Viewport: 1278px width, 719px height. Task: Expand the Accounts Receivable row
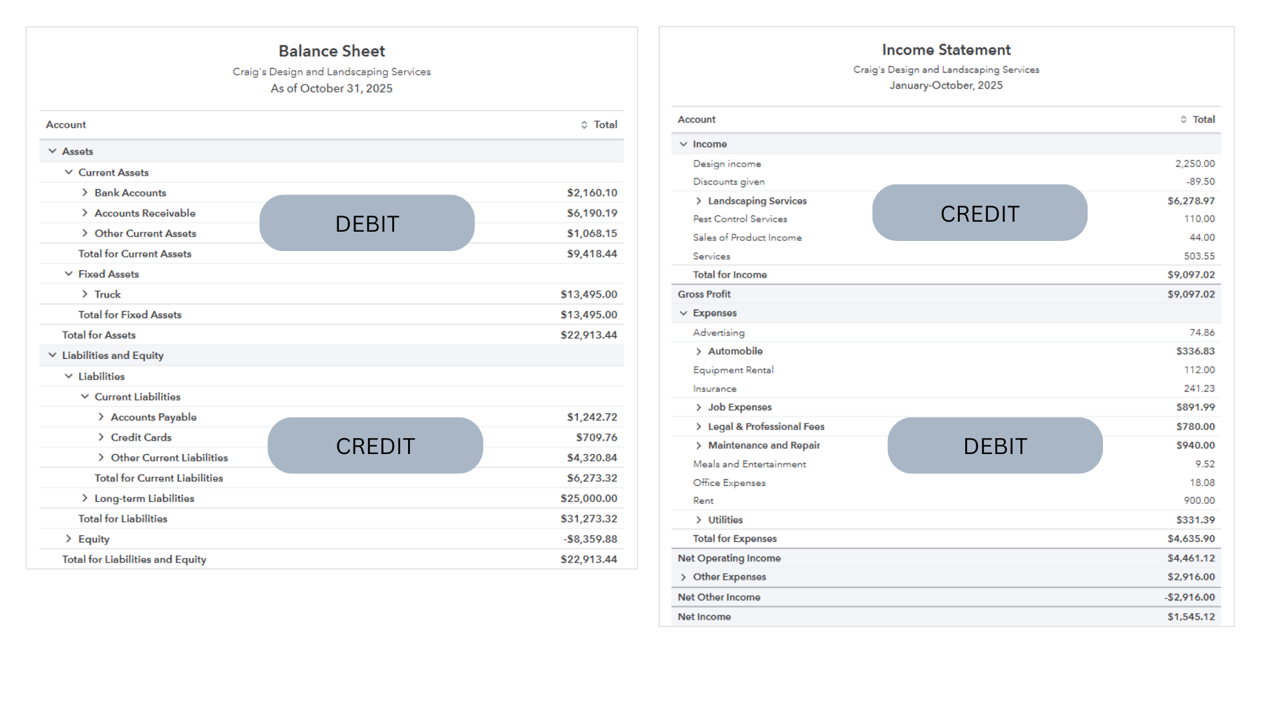[x=85, y=213]
